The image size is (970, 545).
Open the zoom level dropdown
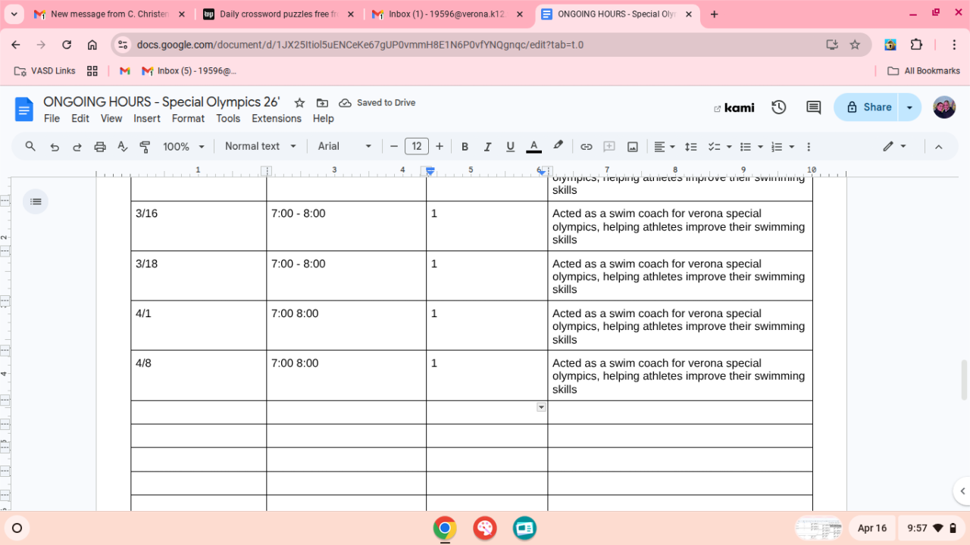coord(184,147)
